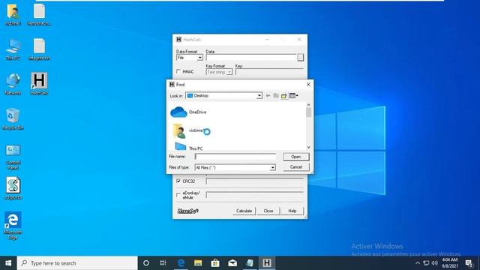Show hidden icons in system tray
This screenshot has height=270, width=480.
click(418, 263)
